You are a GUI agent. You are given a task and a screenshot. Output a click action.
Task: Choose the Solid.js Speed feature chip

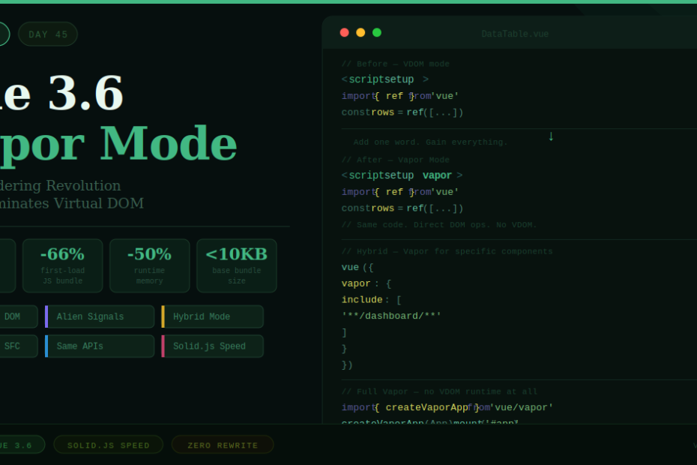(213, 346)
